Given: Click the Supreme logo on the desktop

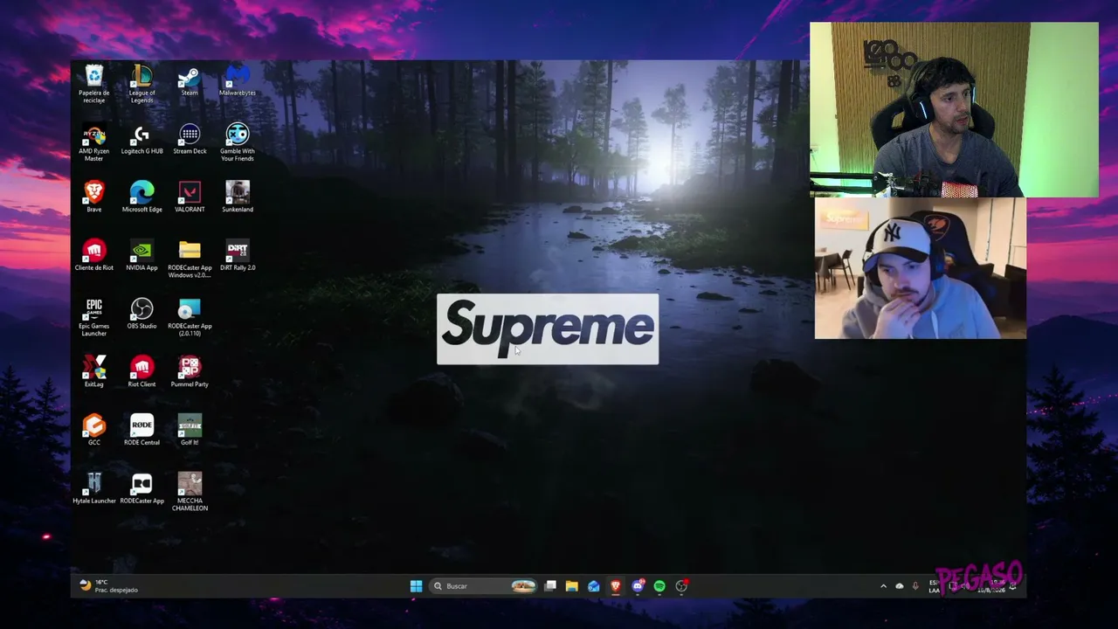Looking at the screenshot, I should pyautogui.click(x=548, y=328).
